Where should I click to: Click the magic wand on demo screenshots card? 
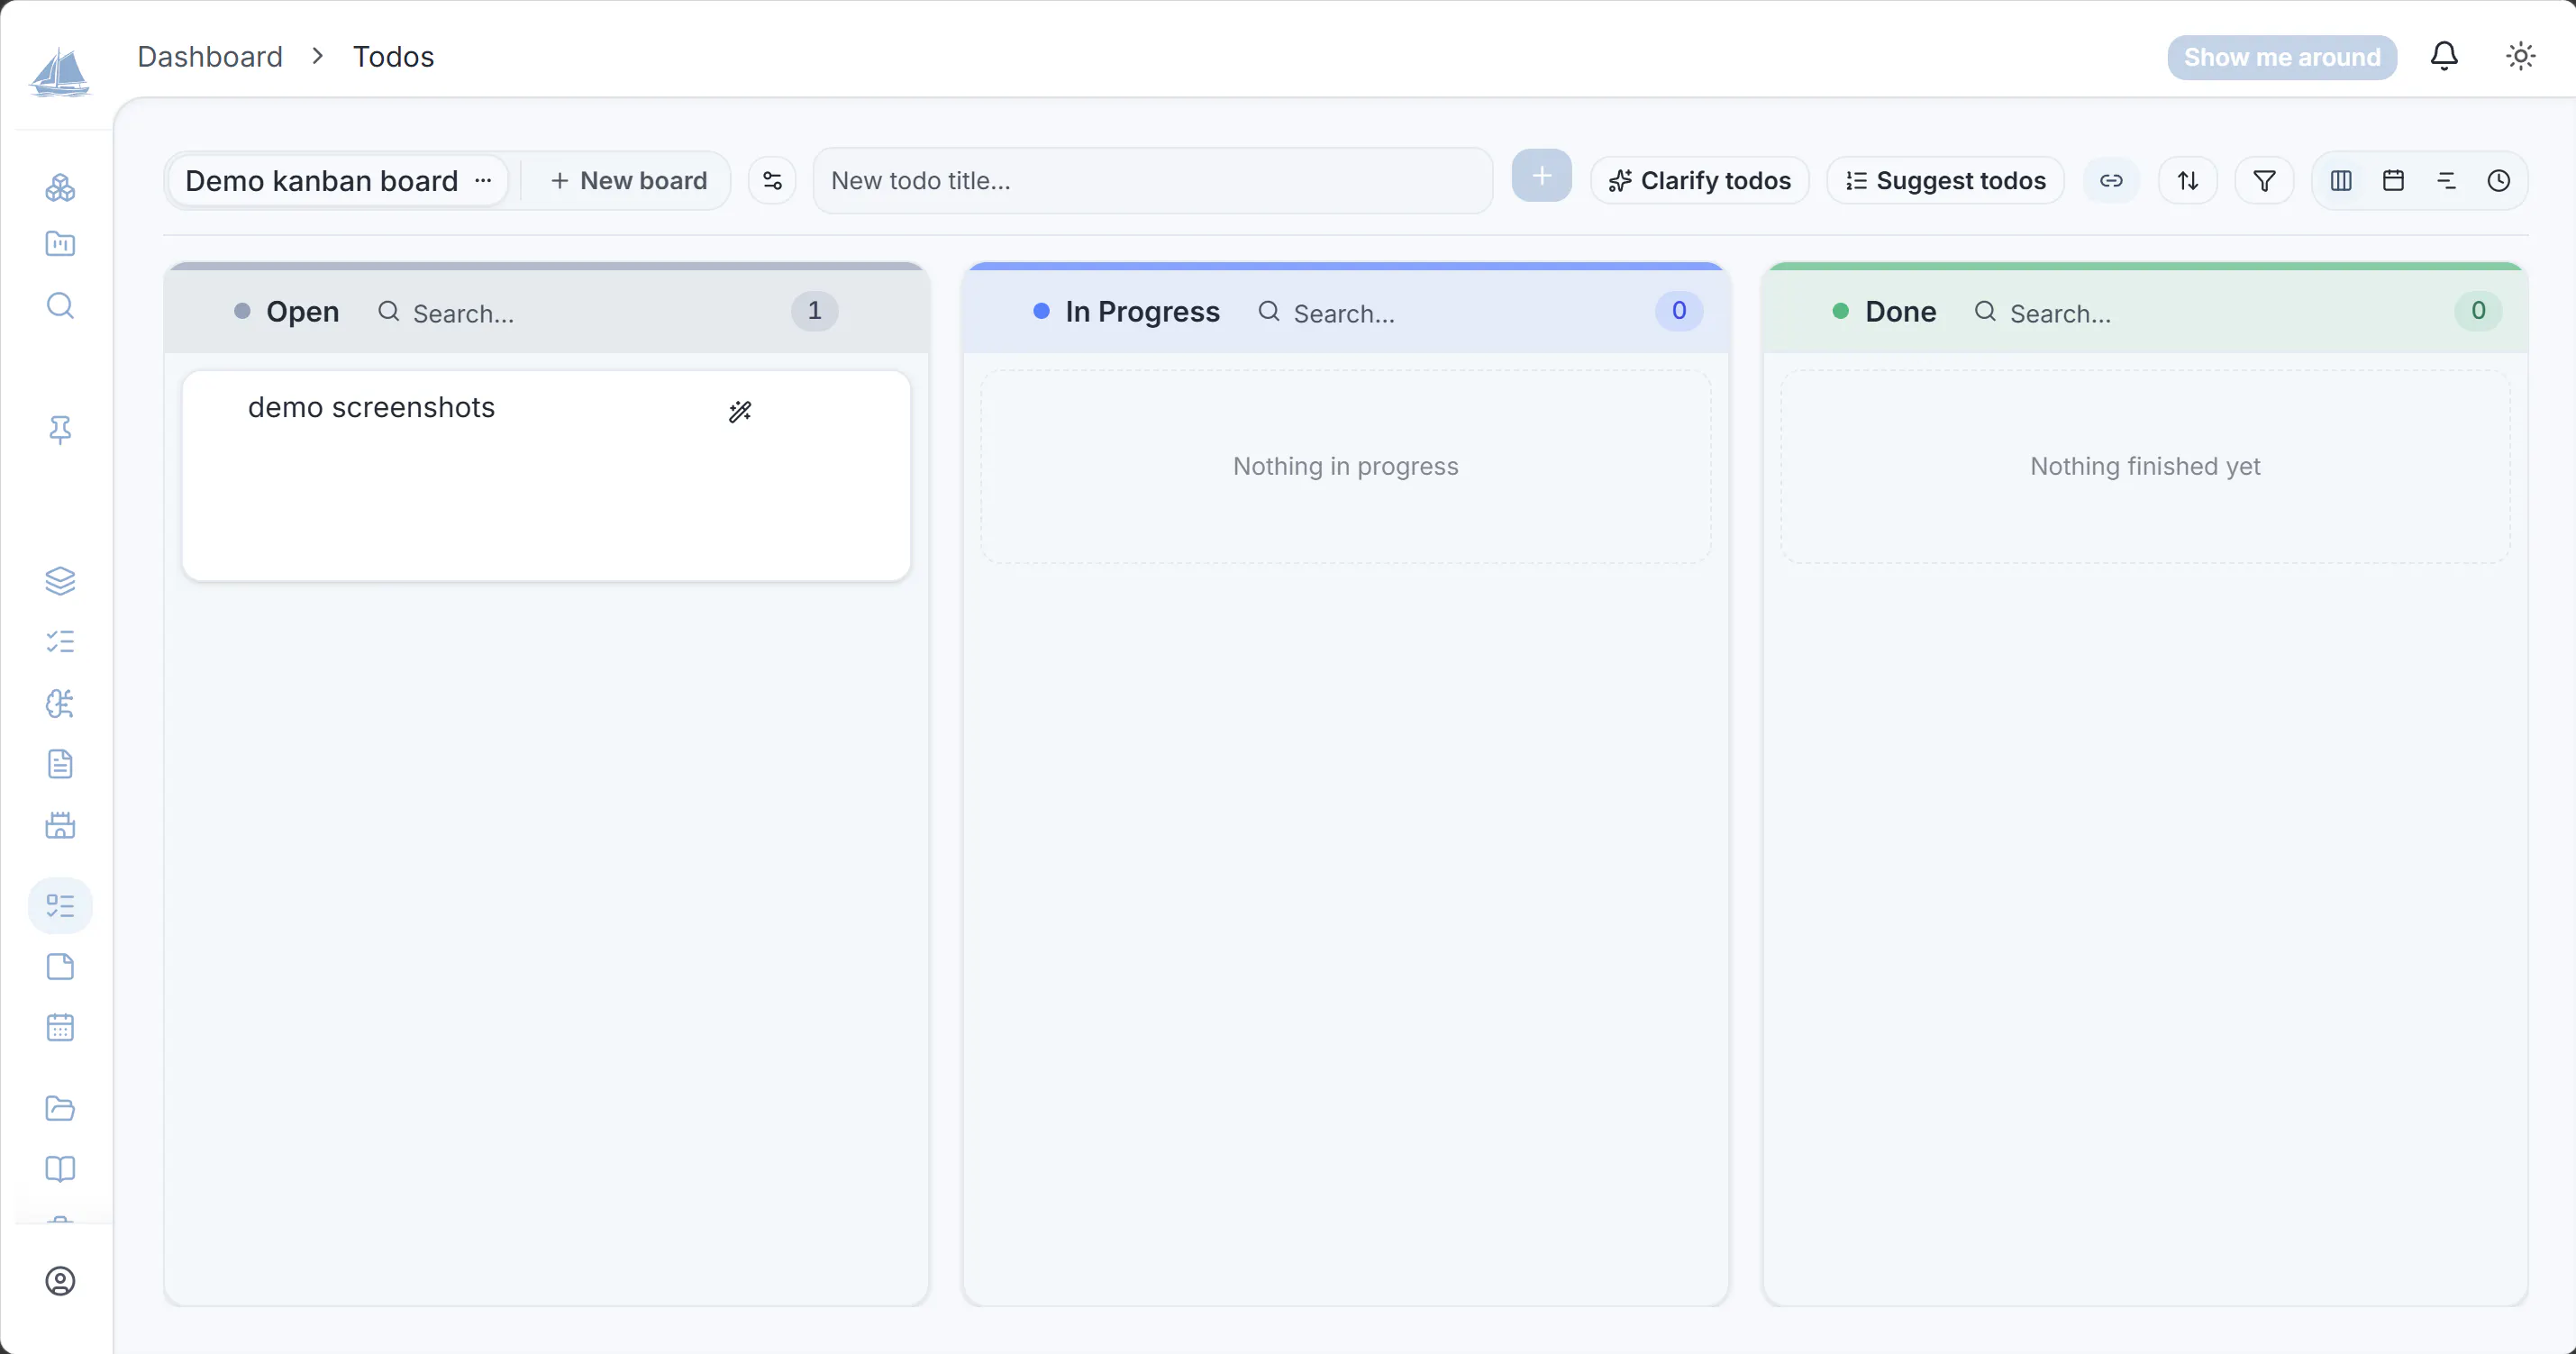(x=740, y=412)
